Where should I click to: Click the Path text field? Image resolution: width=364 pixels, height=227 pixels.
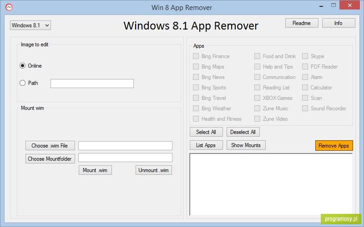pos(92,84)
